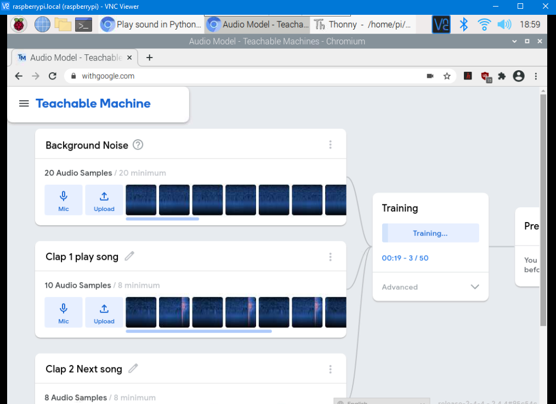This screenshot has width=556, height=404.
Task: Click the volume speaker tray icon
Action: [x=504, y=25]
